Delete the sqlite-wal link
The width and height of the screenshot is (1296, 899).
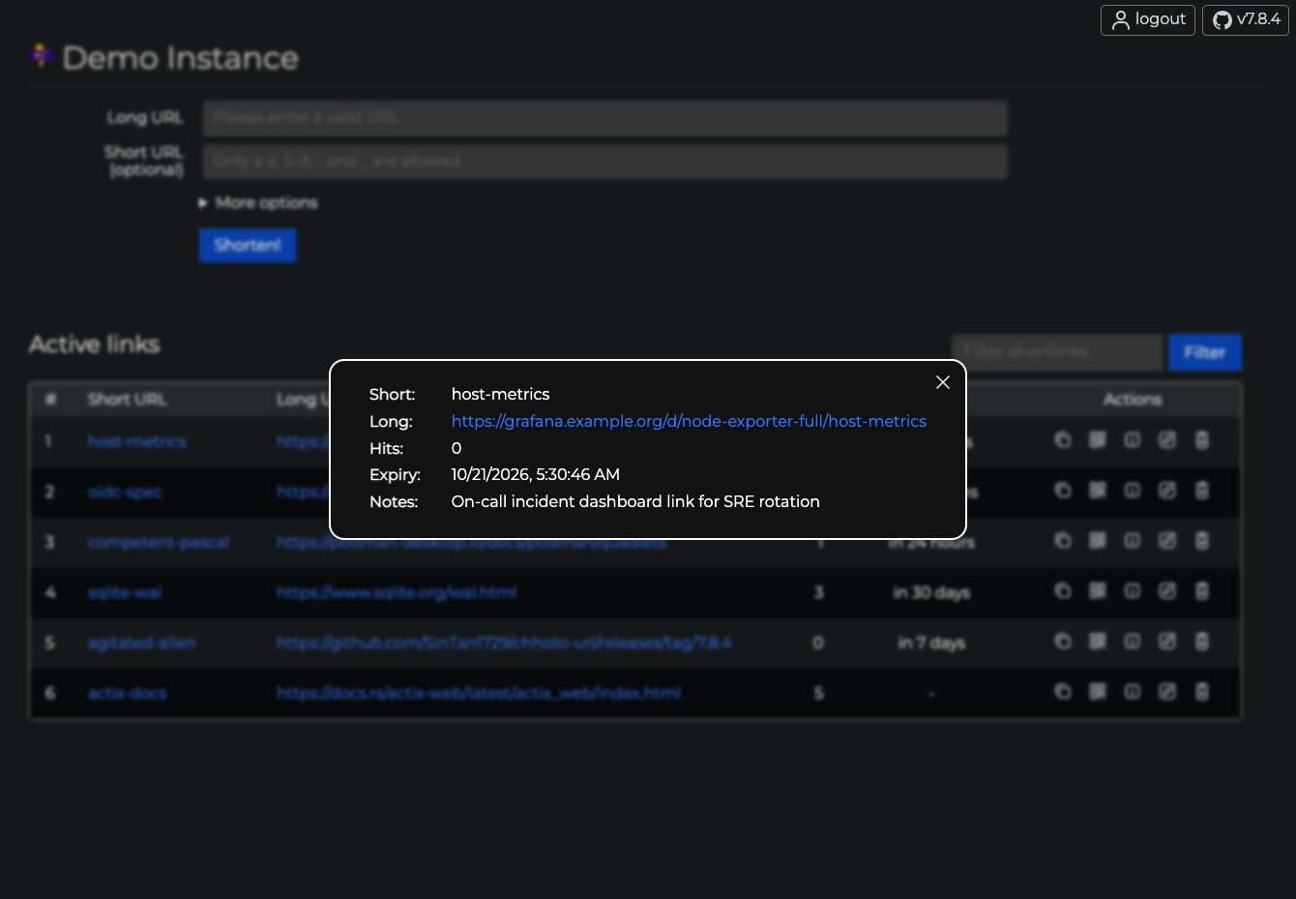click(x=1202, y=591)
